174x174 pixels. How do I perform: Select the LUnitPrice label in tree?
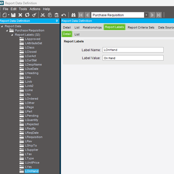(x=32, y=163)
